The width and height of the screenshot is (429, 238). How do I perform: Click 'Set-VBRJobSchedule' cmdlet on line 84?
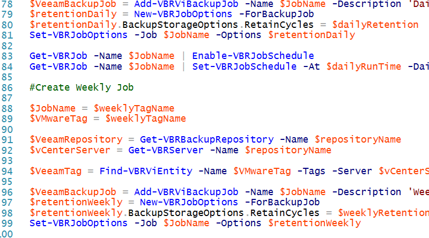(x=245, y=66)
